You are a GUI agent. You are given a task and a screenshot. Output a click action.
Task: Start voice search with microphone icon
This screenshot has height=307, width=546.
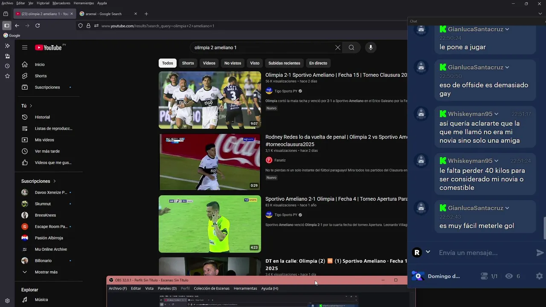point(371,47)
